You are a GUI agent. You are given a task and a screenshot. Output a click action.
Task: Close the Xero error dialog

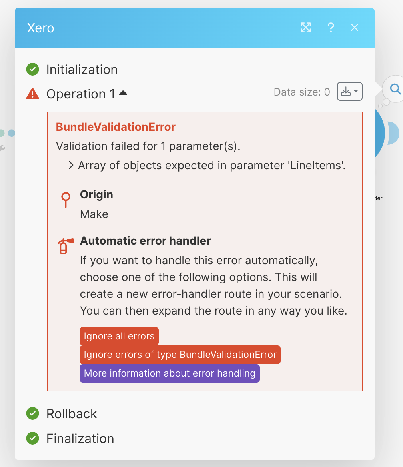355,28
